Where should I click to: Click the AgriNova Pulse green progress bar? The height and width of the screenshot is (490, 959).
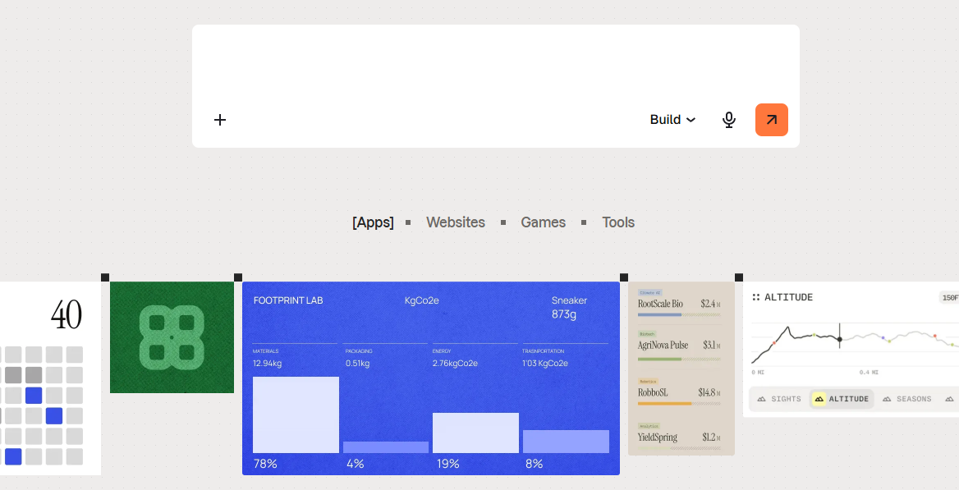tap(659, 359)
